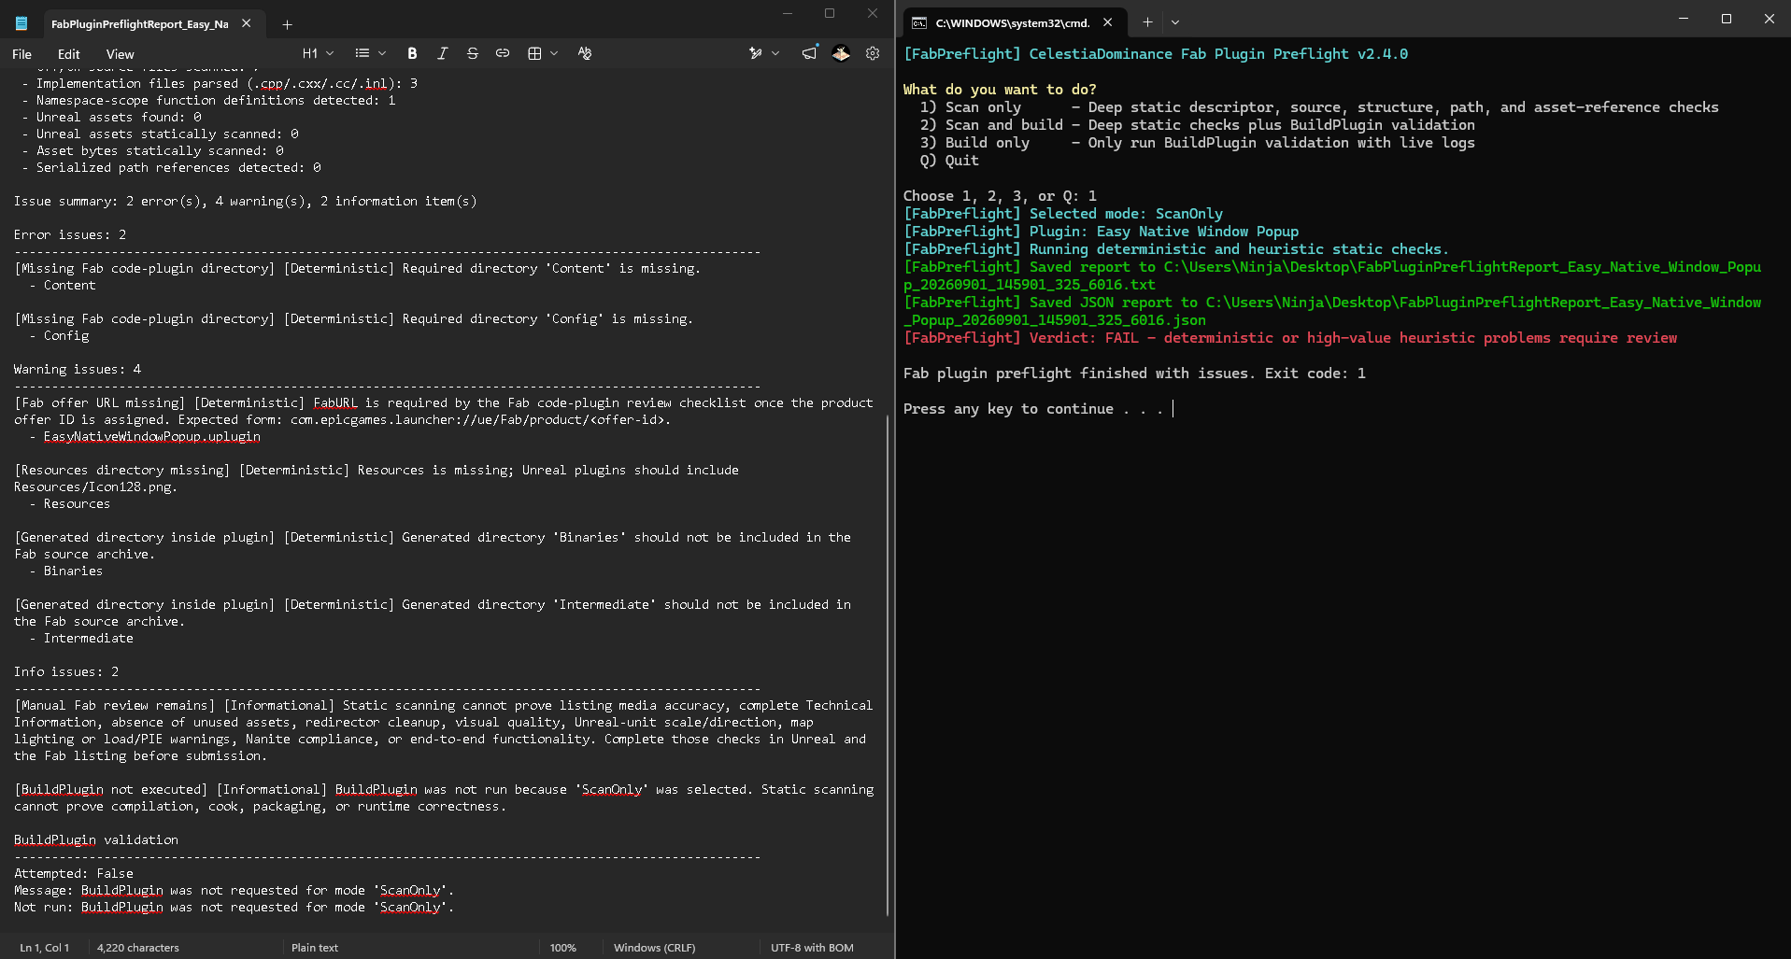Image resolution: width=1791 pixels, height=959 pixels.
Task: Toggle bold formatting in Notepad
Action: tap(412, 53)
